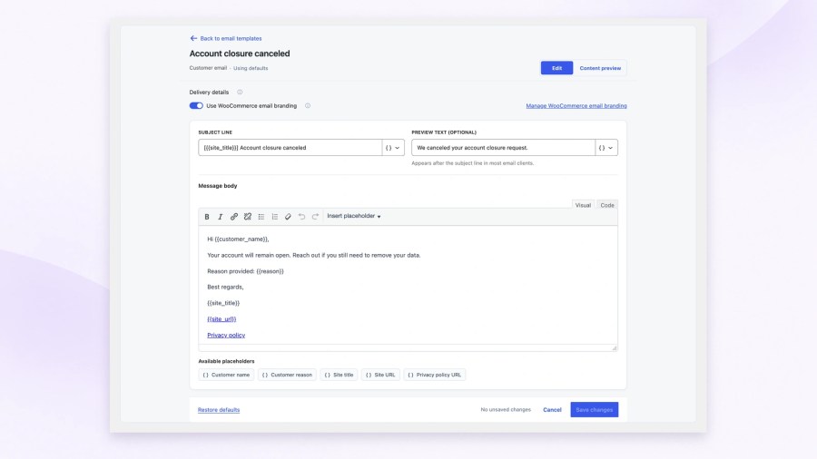Click the Cancel button

(552, 410)
